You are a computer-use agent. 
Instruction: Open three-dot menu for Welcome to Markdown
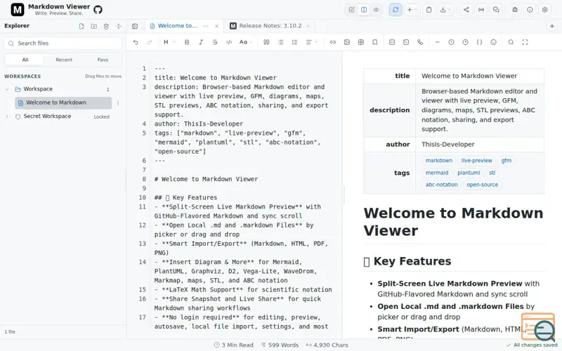coord(118,103)
